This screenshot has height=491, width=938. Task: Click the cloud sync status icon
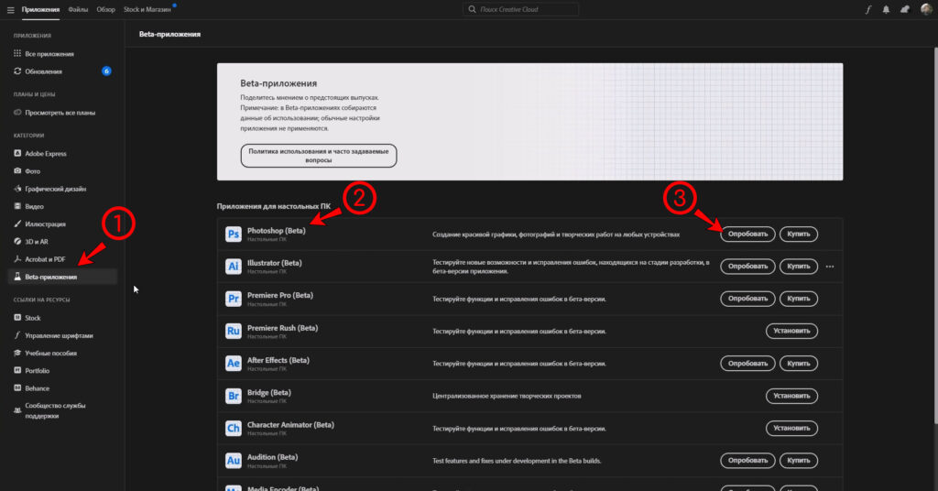(905, 9)
